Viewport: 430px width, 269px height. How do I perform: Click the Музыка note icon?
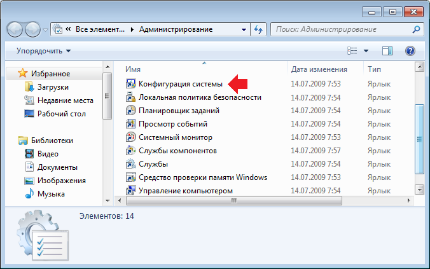(x=29, y=193)
